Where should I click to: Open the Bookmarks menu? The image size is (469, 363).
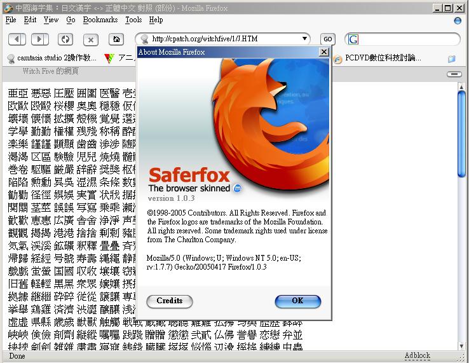pyautogui.click(x=100, y=20)
